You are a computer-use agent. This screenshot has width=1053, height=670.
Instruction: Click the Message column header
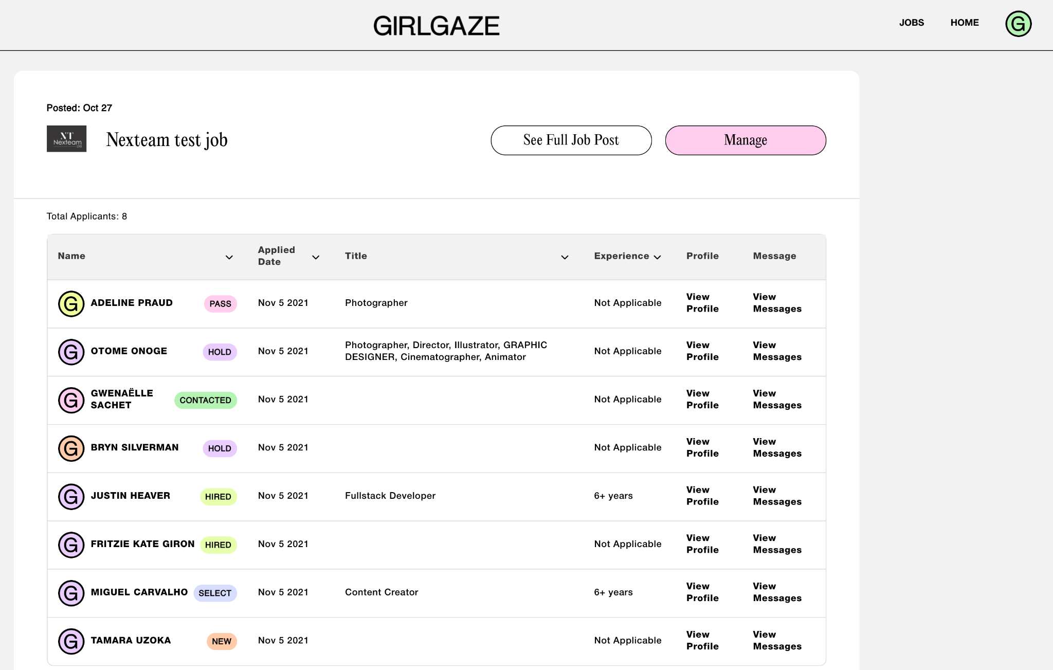[774, 256]
